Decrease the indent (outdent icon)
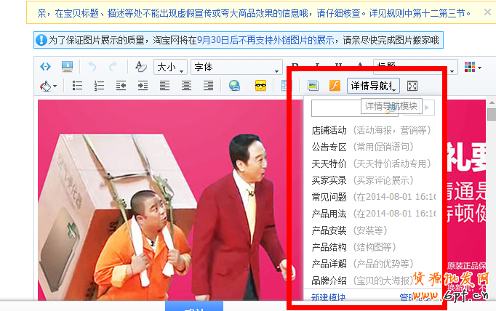Screen dimensions: 496x311 [x=121, y=86]
